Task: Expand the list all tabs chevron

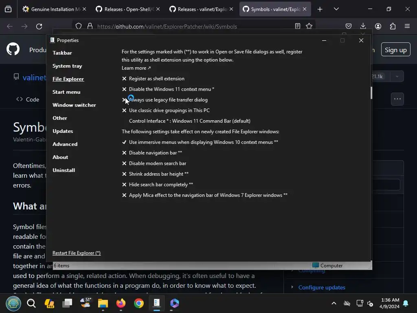Action: (336, 9)
